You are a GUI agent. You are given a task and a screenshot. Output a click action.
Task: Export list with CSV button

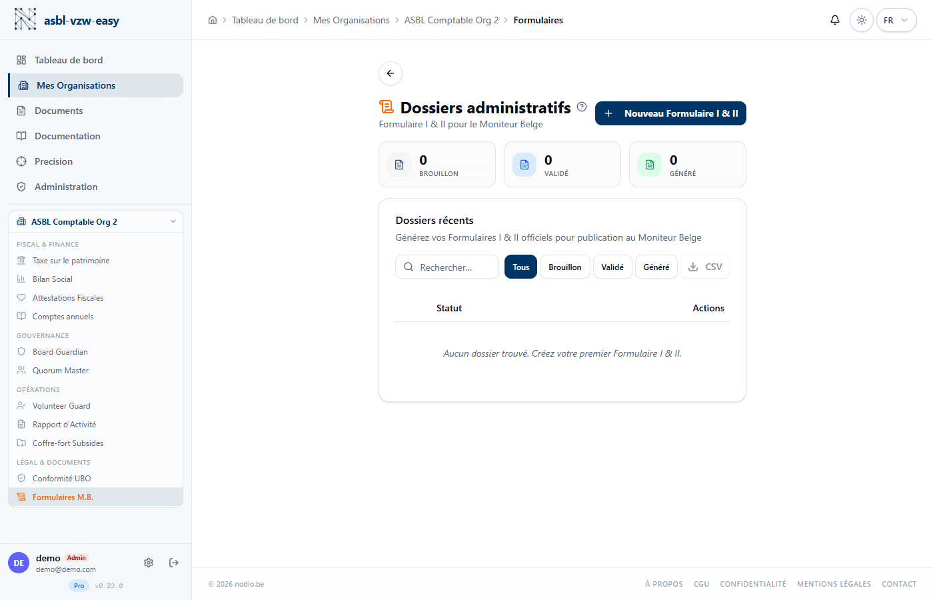tap(705, 267)
